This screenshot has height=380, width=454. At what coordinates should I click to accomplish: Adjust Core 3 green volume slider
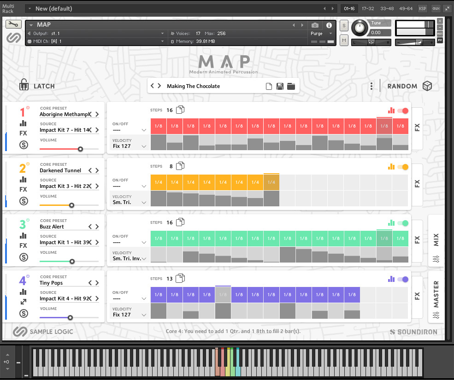coord(72,261)
